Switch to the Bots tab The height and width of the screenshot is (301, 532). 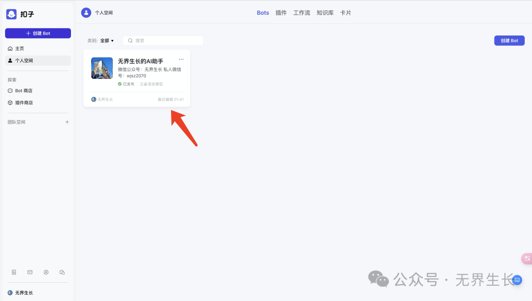coord(263,13)
